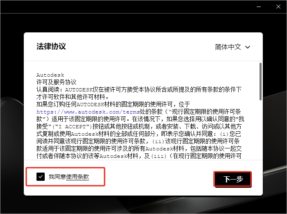Minimize the installer window
This screenshot has width=287, height=214.
click(x=258, y=7)
